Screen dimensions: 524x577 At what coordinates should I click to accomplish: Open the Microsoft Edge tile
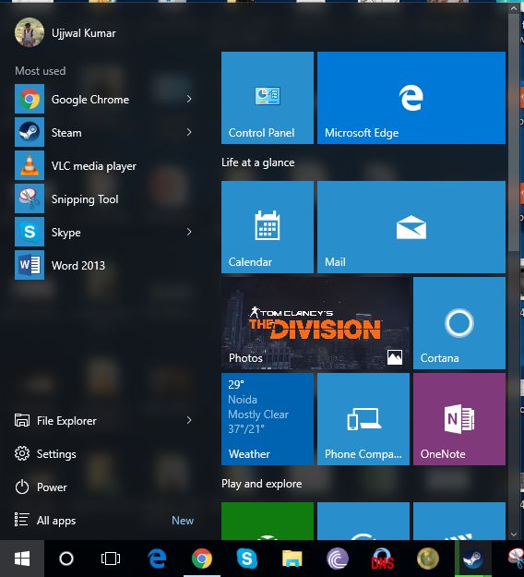[411, 98]
